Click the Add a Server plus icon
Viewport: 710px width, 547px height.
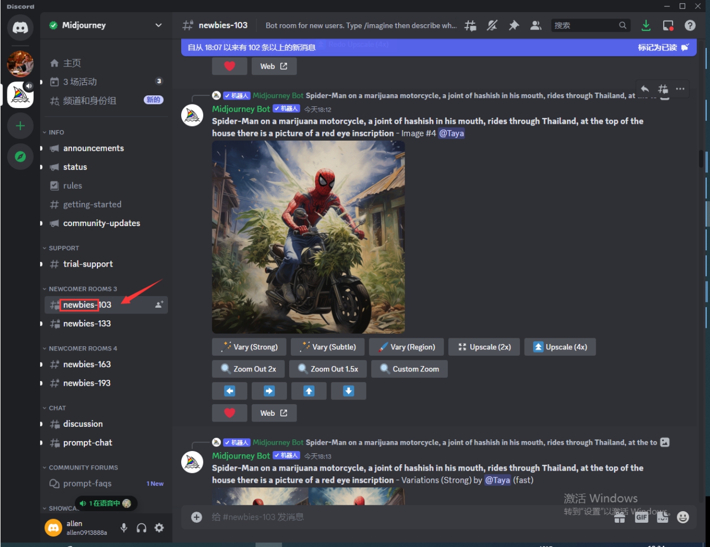pyautogui.click(x=20, y=126)
